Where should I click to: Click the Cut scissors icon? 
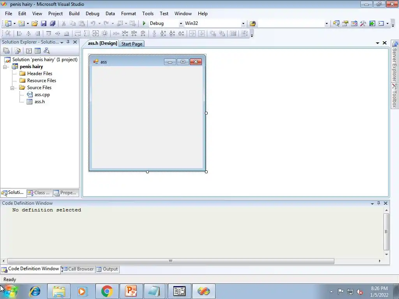64,23
